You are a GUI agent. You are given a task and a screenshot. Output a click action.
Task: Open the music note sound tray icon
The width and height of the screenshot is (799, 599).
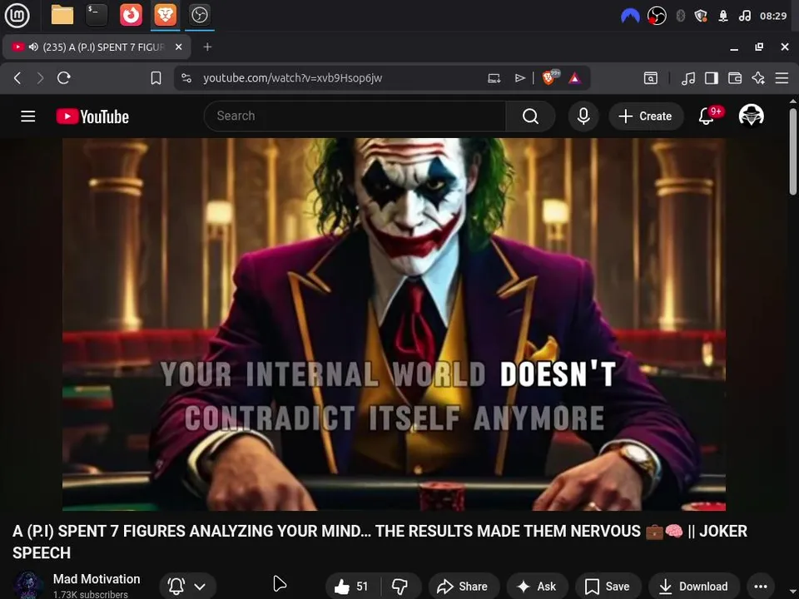(744, 16)
